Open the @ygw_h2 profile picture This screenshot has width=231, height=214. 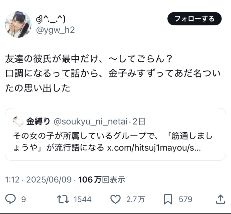(x=18, y=25)
